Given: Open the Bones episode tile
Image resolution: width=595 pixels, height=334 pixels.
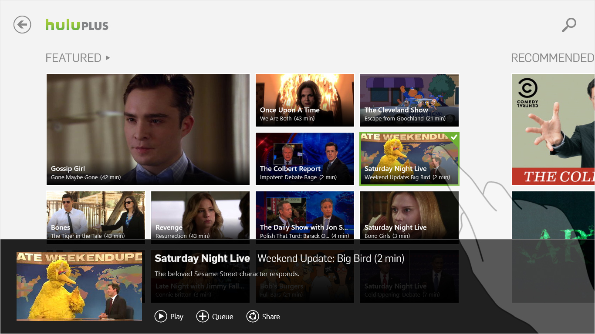Looking at the screenshot, I should coord(96,215).
